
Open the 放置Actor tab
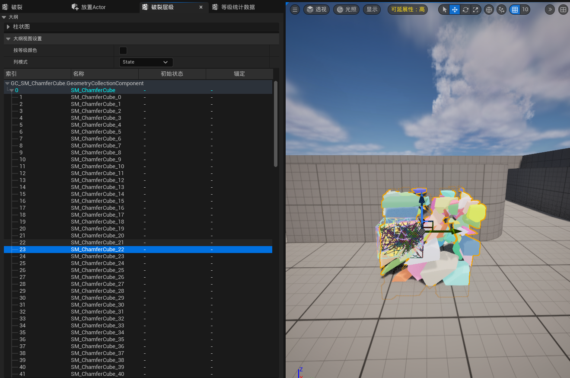93,7
